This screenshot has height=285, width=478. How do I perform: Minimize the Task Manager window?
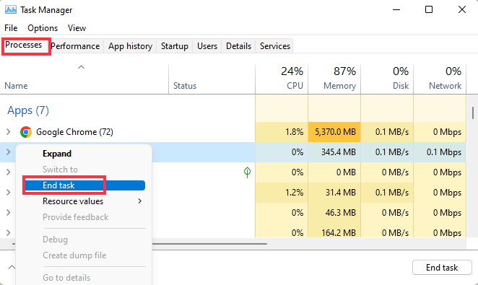coord(396,10)
